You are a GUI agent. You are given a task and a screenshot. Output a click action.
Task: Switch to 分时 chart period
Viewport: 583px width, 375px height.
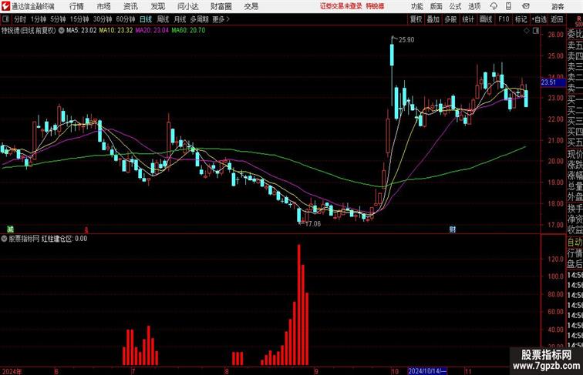20,19
